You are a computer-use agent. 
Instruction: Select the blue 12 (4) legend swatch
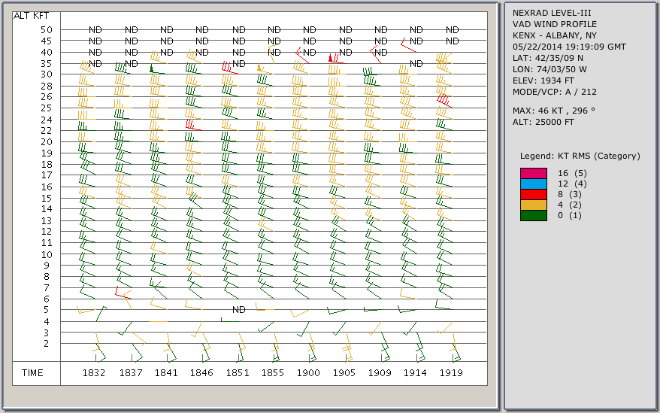coord(533,184)
